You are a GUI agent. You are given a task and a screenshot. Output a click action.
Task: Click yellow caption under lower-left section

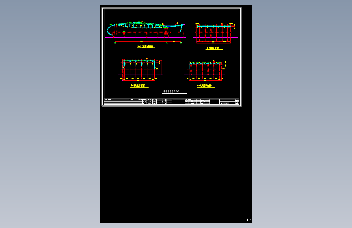pyautogui.click(x=139, y=86)
